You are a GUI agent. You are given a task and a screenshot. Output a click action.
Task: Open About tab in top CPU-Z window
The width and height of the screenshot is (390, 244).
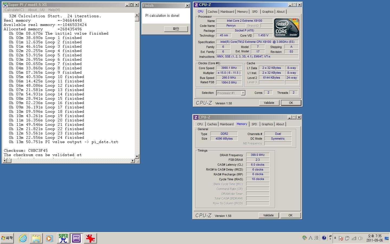(x=281, y=12)
